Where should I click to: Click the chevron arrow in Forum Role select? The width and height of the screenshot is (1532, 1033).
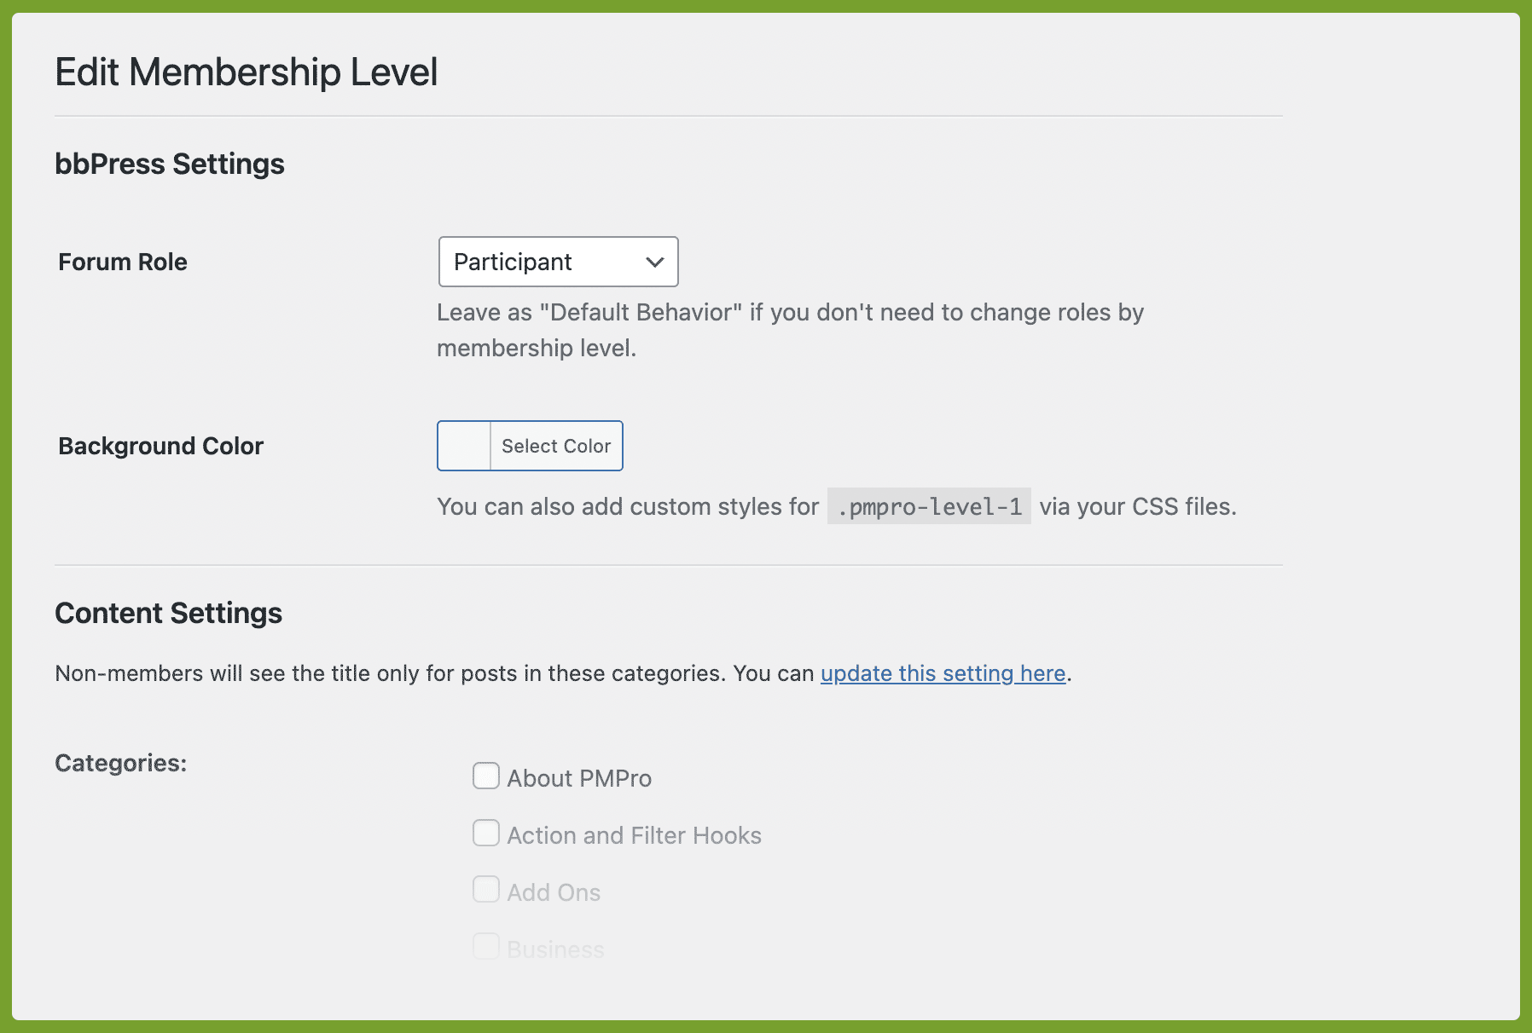pyautogui.click(x=654, y=263)
